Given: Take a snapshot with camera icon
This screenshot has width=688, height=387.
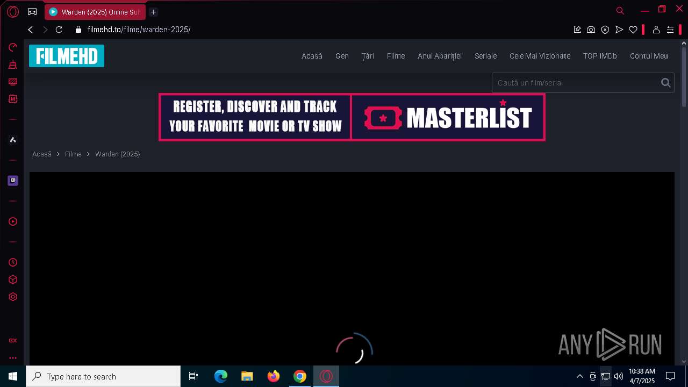Looking at the screenshot, I should point(591,30).
